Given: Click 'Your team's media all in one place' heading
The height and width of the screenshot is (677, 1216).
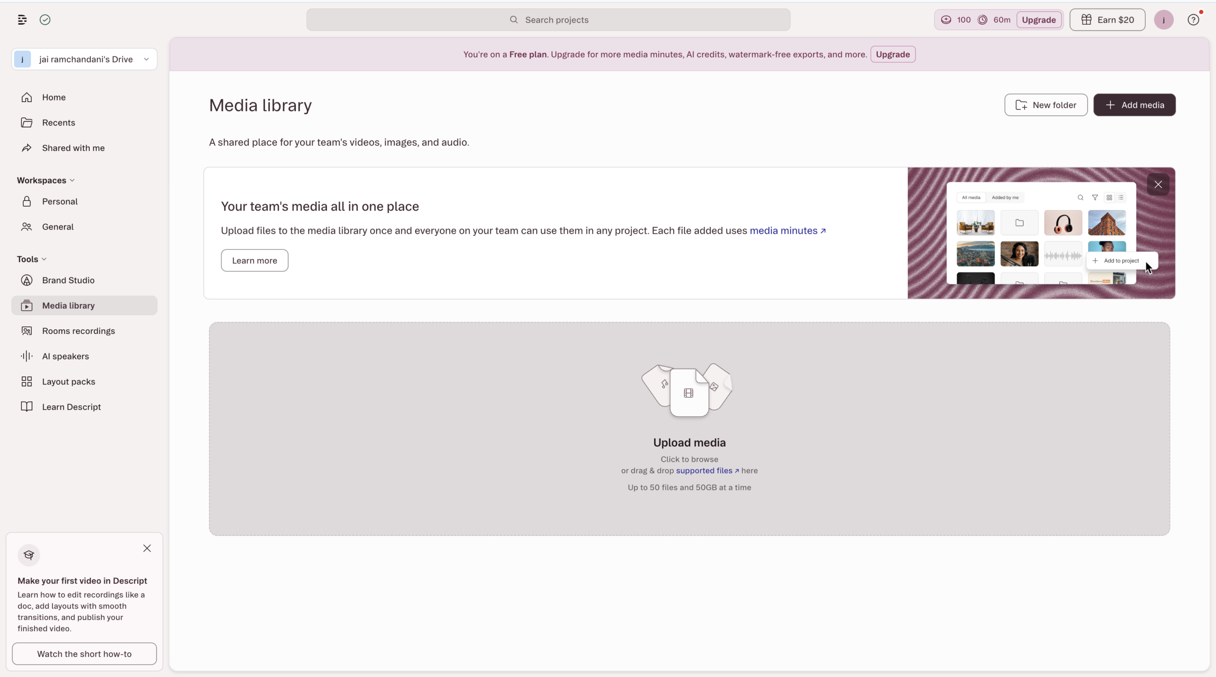Looking at the screenshot, I should tap(320, 207).
